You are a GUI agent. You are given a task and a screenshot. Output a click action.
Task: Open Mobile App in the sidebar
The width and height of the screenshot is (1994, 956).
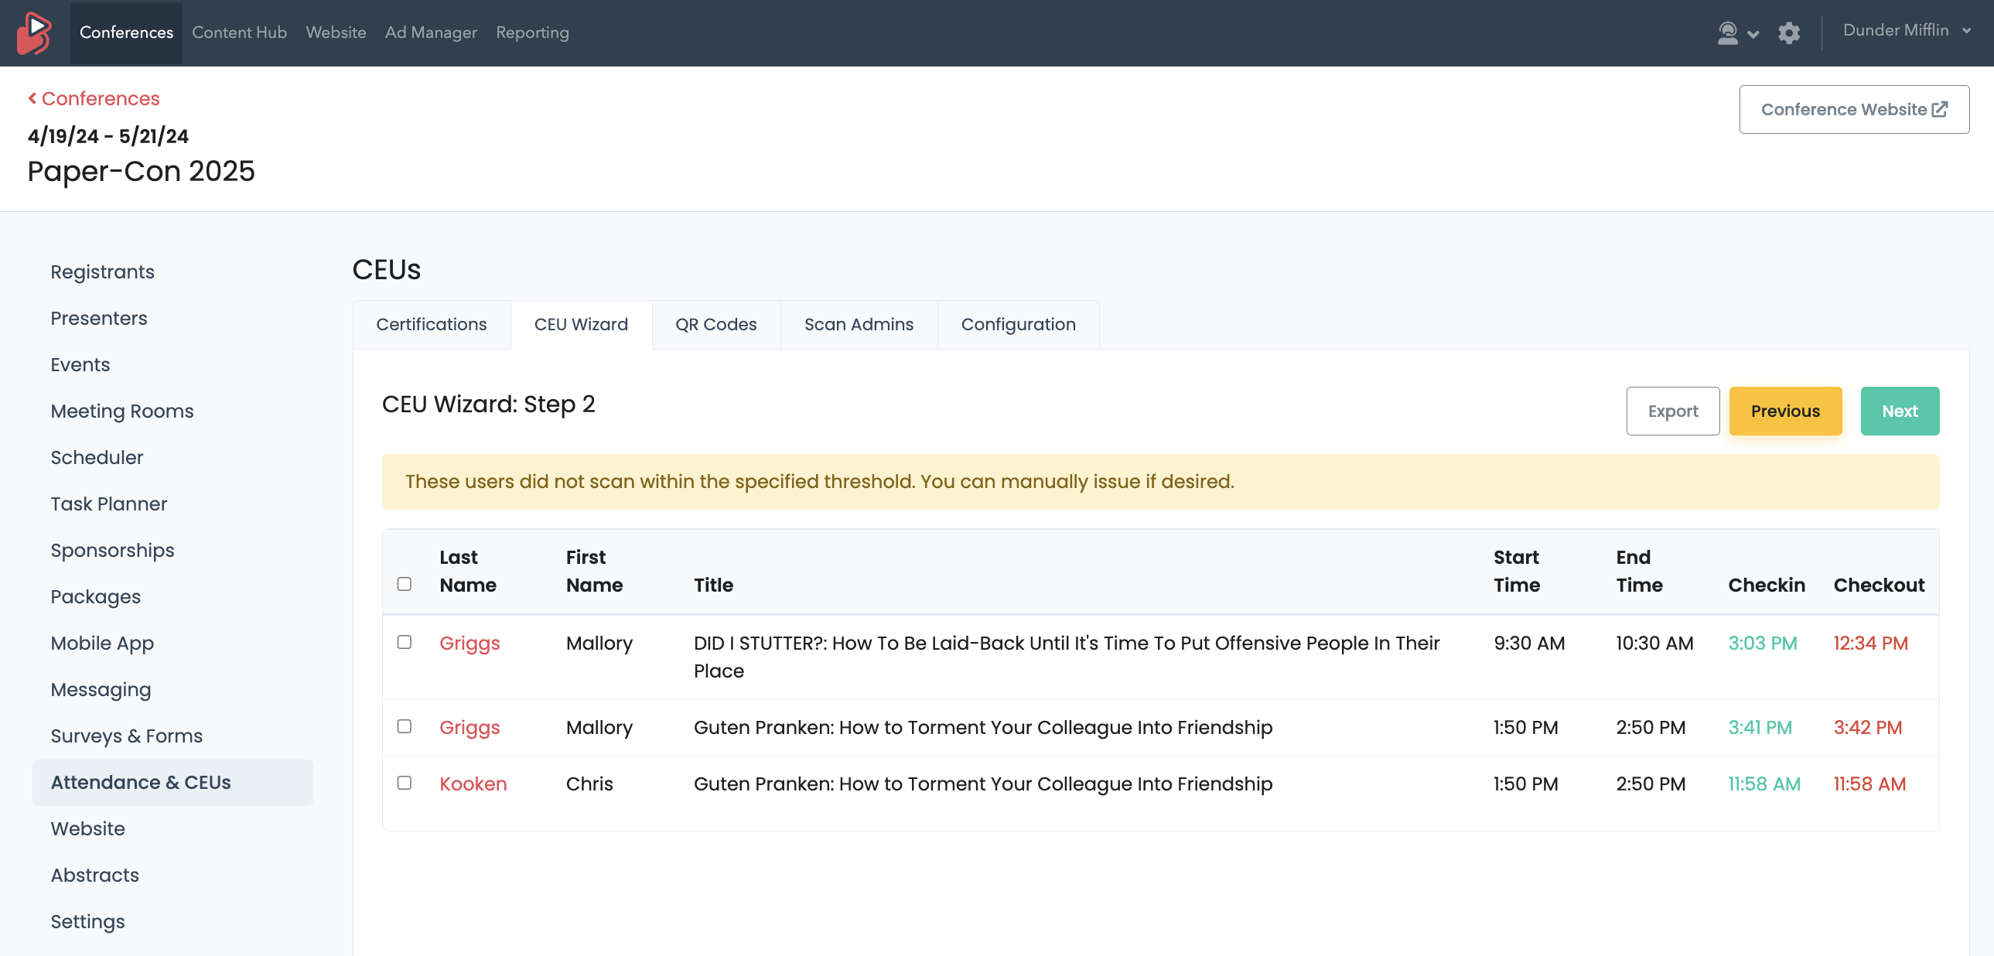[x=101, y=644]
